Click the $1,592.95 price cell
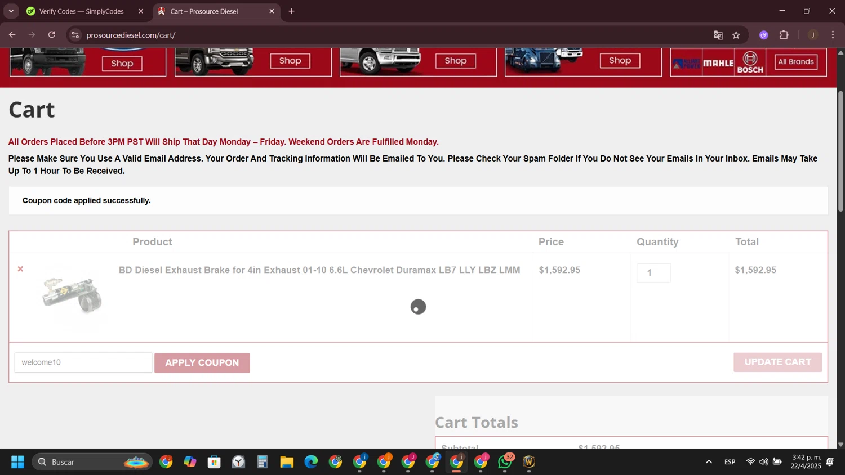845x475 pixels. point(559,270)
